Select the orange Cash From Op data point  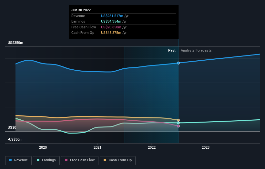[178, 120]
